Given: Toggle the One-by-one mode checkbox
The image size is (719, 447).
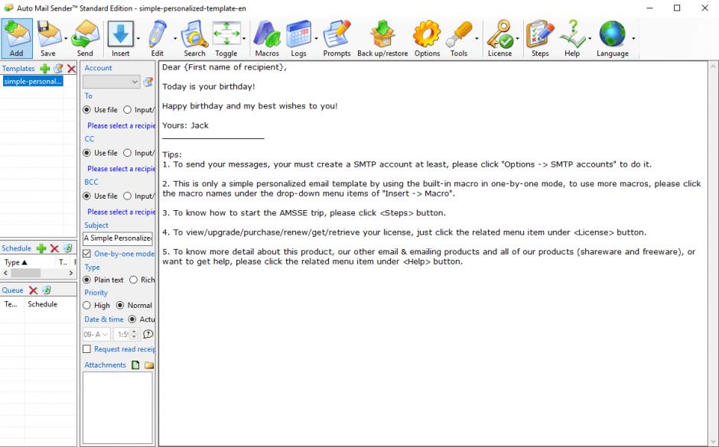Looking at the screenshot, I should pyautogui.click(x=87, y=254).
